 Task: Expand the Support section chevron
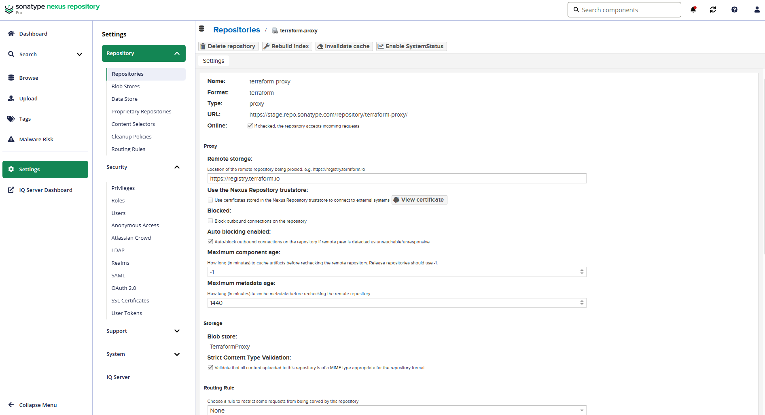click(x=177, y=331)
